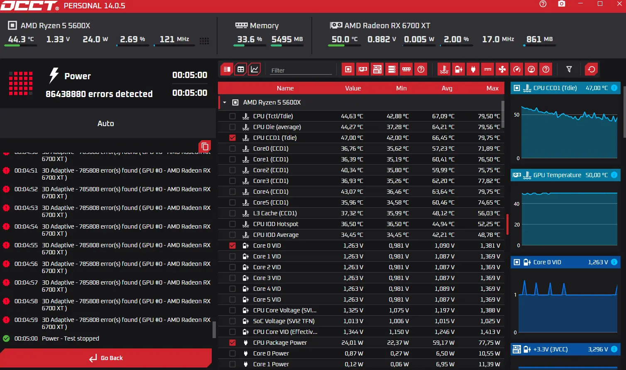The image size is (626, 370).
Task: Reset min/avg/max values with refresh icon
Action: pos(592,69)
